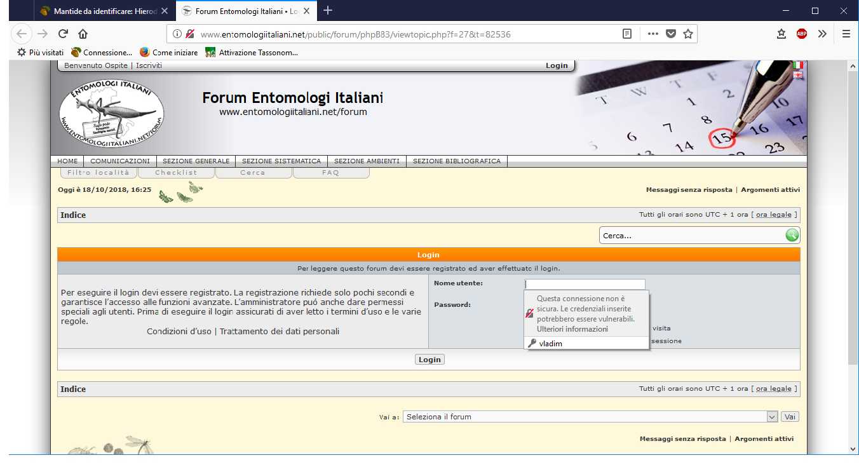
Task: Click the green search magnifier button
Action: click(792, 235)
